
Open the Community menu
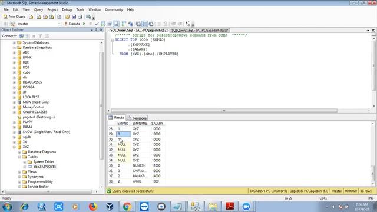point(114,10)
